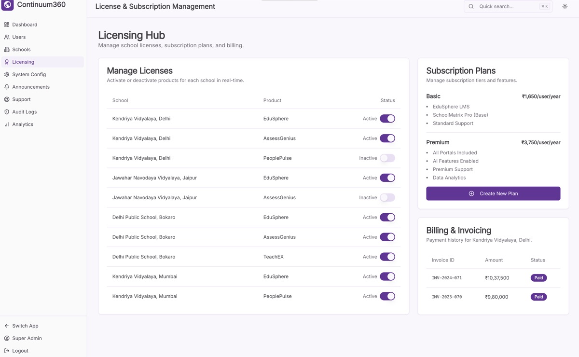Click Logout

tap(42, 351)
